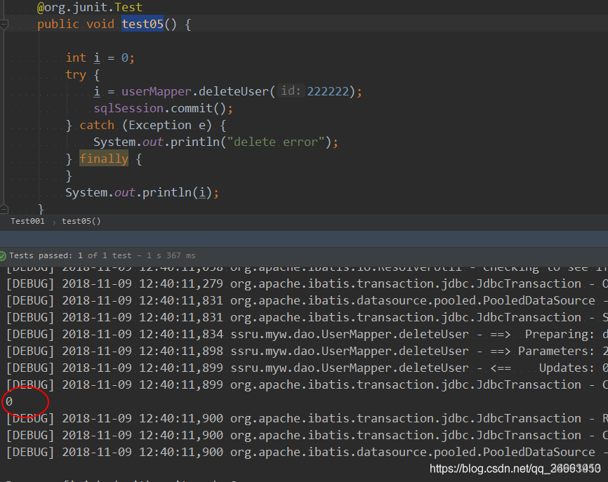Click the green tests passed icon
Image resolution: width=608 pixels, height=482 pixels.
(x=3, y=255)
